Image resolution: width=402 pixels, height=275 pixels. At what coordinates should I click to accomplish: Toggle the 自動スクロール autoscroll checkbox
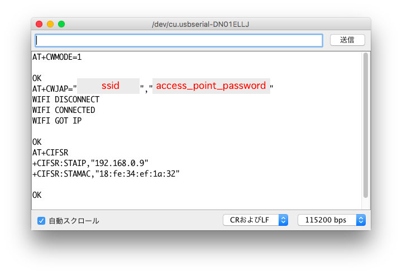[x=41, y=221]
